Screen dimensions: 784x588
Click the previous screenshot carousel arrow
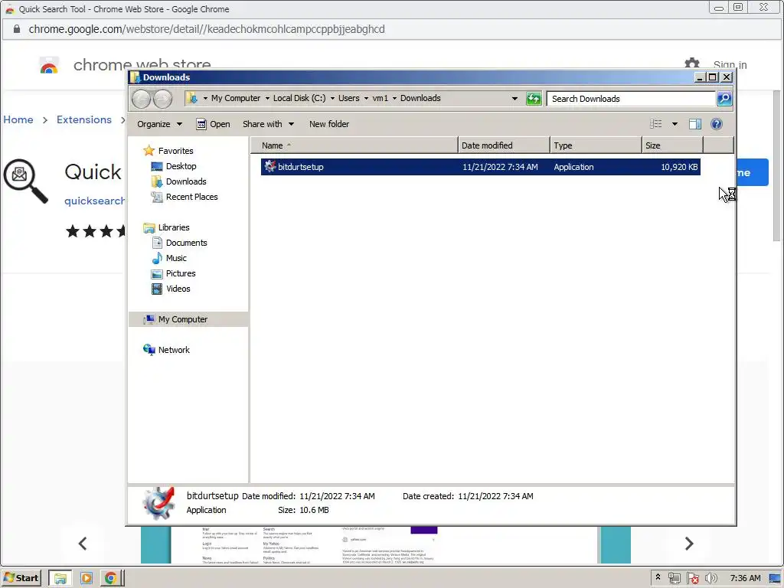coord(83,544)
